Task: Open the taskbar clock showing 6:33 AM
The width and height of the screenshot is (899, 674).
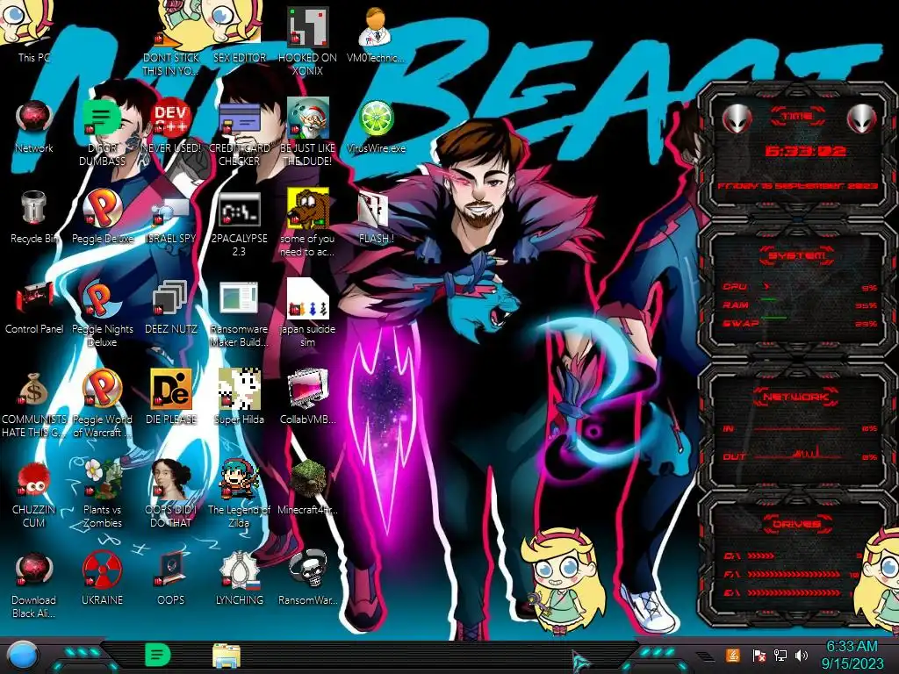Action: click(x=852, y=655)
